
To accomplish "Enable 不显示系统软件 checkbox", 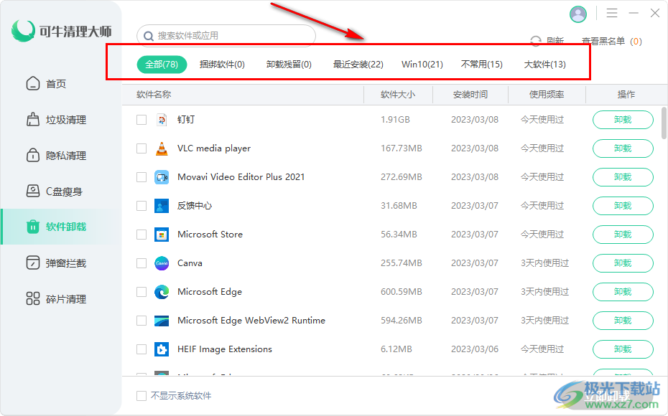I will pyautogui.click(x=142, y=396).
